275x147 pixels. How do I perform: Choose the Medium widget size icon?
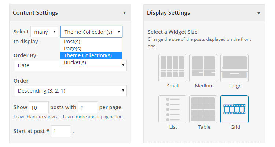[x=203, y=68]
